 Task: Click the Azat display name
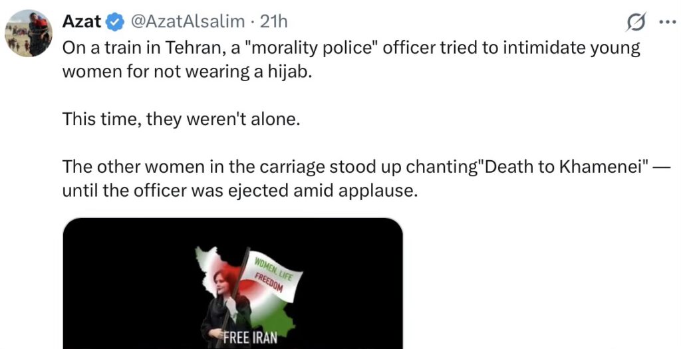pos(82,21)
